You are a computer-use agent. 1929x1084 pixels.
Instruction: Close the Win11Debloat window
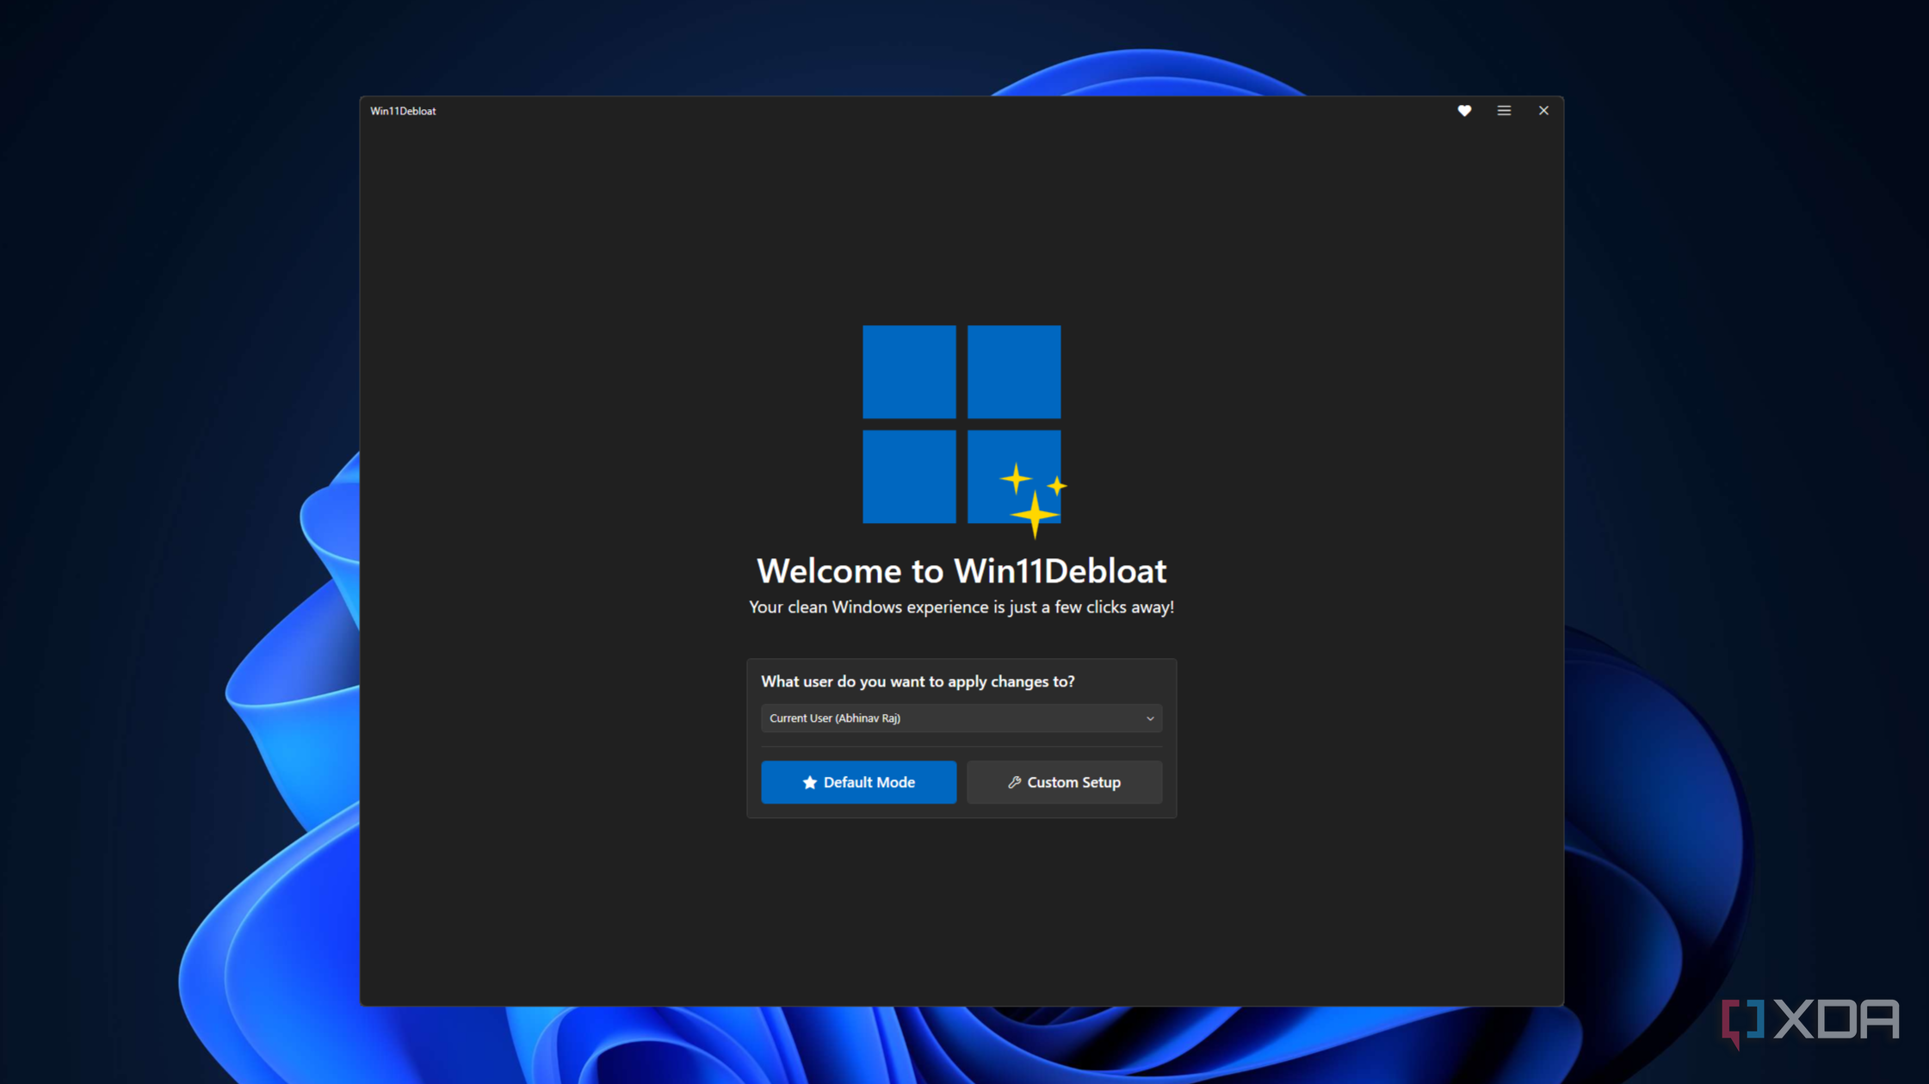(x=1543, y=110)
